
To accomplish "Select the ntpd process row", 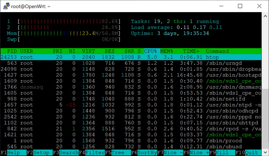I will (131, 105).
